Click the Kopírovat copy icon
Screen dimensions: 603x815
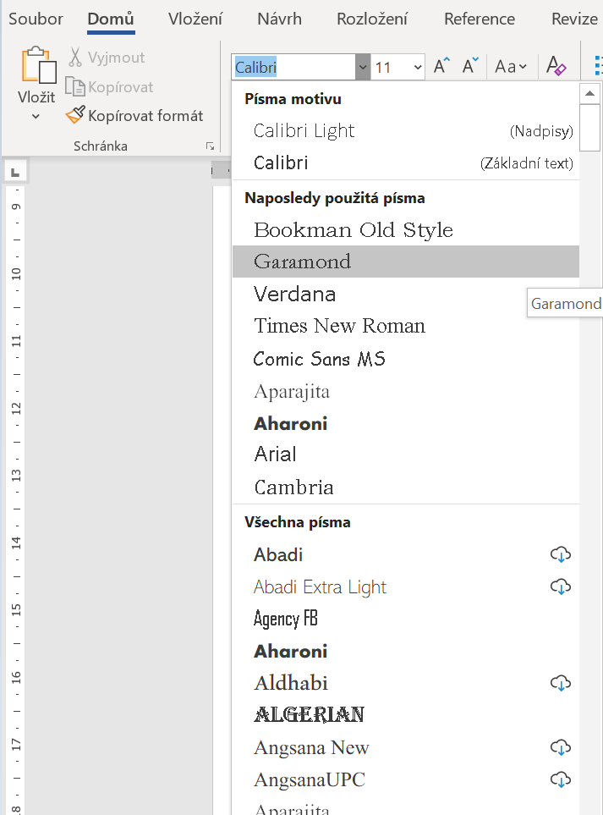pyautogui.click(x=75, y=87)
